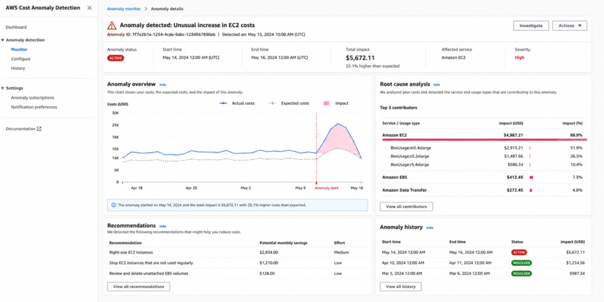Click the Investigate button
Screen dimensions: 604x302
coord(531,25)
